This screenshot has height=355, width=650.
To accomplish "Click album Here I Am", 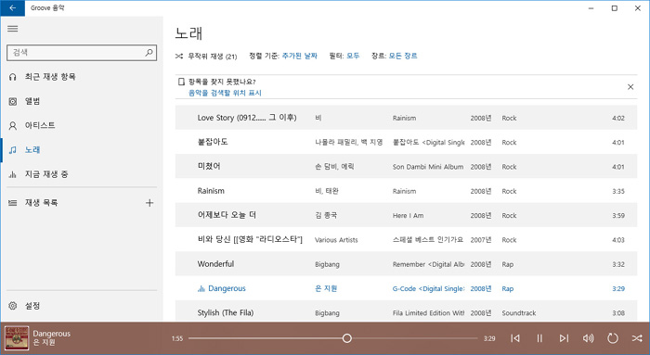I will 408,216.
